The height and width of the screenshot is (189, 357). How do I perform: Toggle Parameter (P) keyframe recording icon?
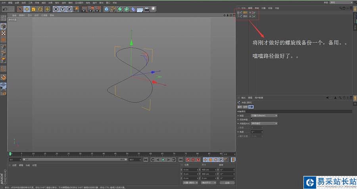(221, 160)
